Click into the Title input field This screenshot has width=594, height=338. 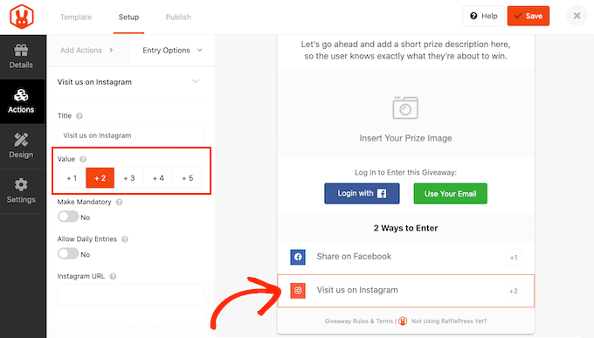tap(131, 135)
